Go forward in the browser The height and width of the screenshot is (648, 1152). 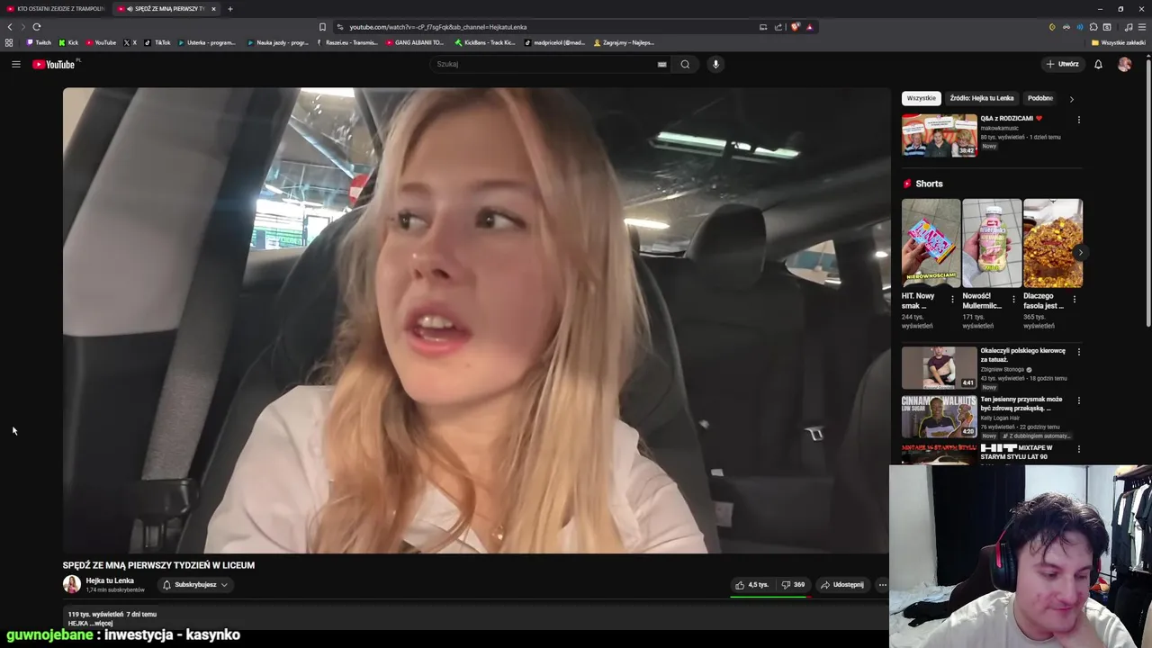(x=22, y=27)
